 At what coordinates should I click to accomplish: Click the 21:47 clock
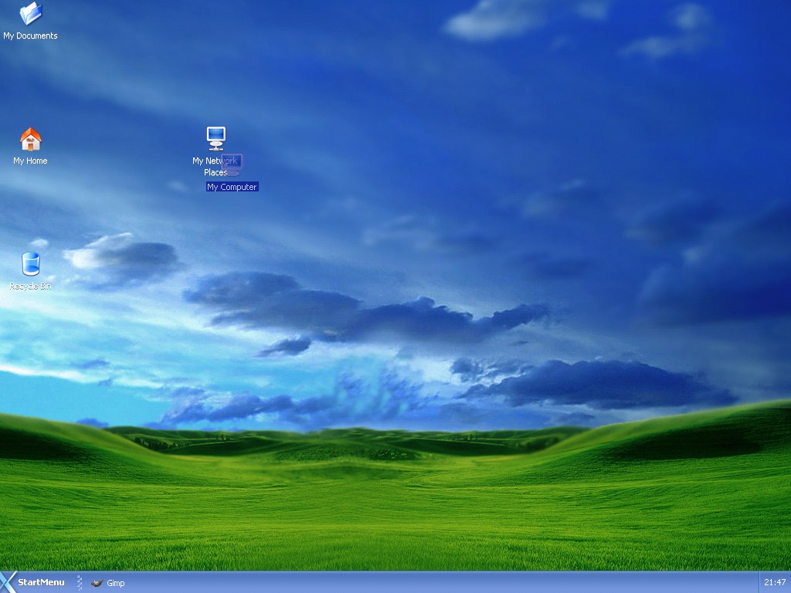point(775,582)
